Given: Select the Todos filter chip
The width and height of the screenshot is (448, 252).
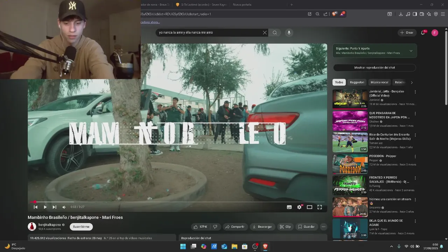Looking at the screenshot, I should [339, 82].
